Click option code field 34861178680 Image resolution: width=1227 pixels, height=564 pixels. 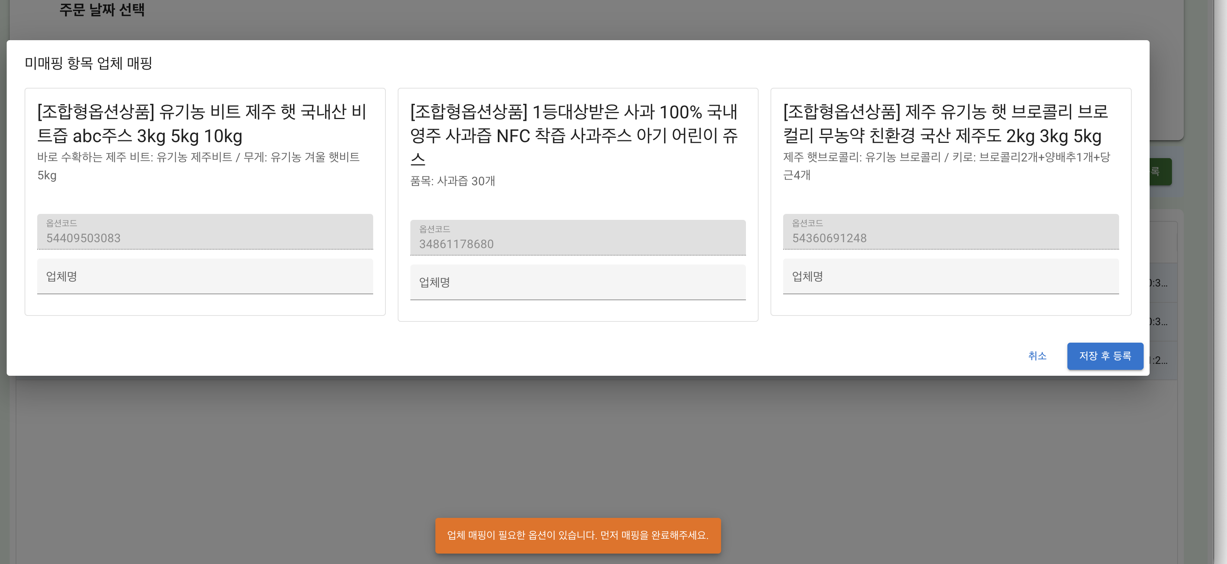point(577,238)
